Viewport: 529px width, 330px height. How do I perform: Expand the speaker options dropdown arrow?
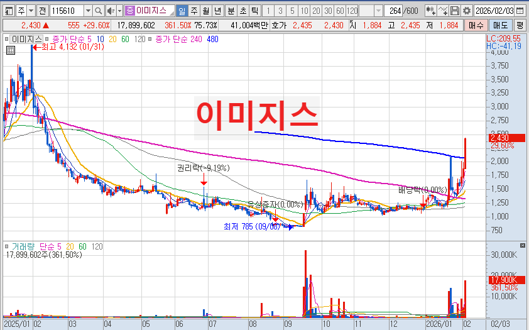(119, 11)
